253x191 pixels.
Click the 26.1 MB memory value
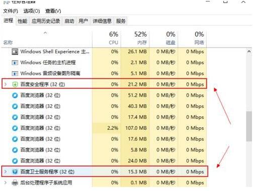pyautogui.click(x=137, y=52)
